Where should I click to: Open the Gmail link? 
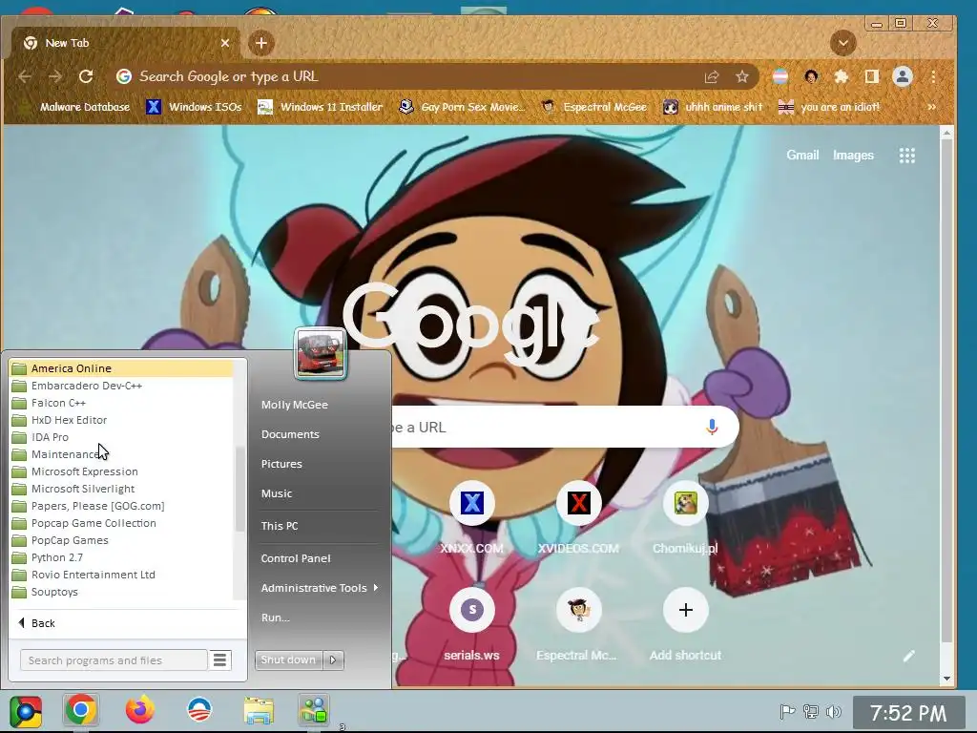point(802,156)
